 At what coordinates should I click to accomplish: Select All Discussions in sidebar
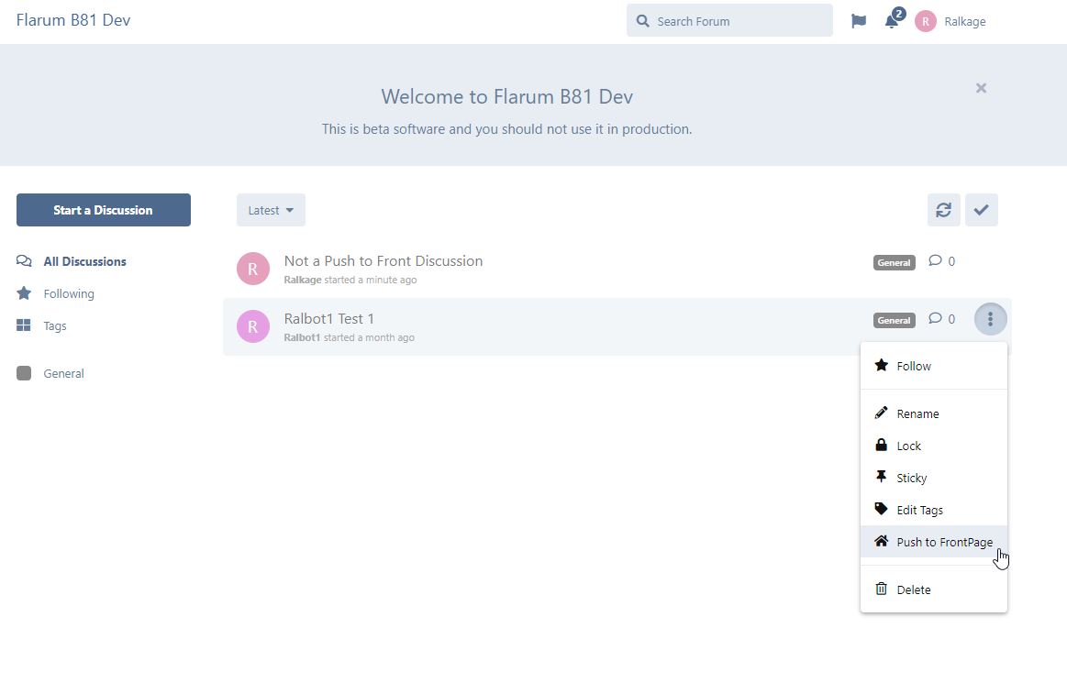pos(72,261)
